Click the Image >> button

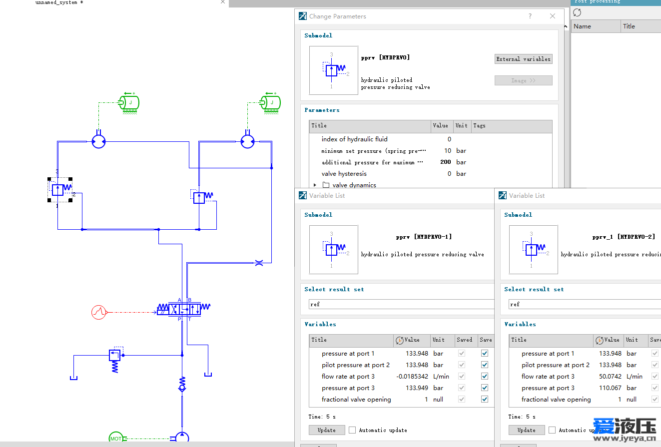point(524,80)
